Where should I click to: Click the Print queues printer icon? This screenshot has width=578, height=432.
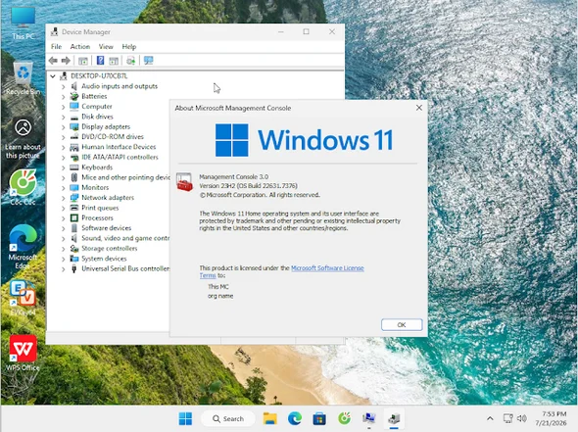[74, 208]
